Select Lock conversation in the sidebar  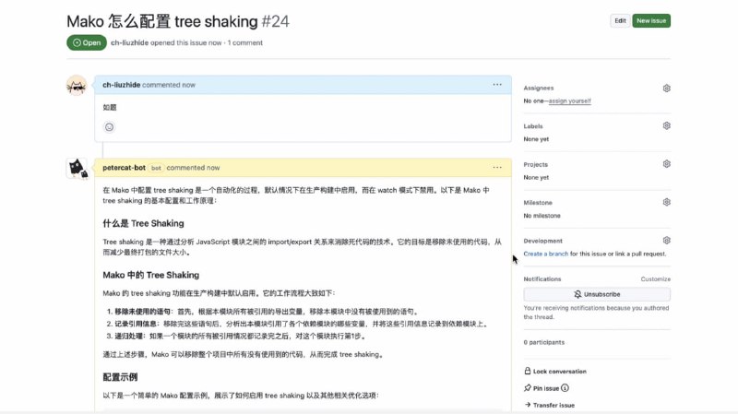tap(559, 372)
